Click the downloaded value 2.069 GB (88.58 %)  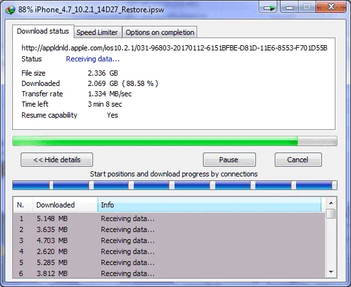(123, 83)
